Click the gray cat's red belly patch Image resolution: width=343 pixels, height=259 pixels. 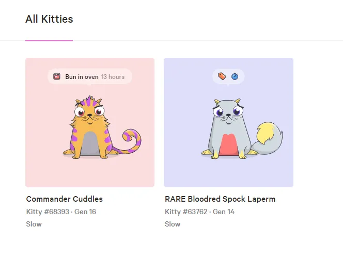[x=229, y=144]
